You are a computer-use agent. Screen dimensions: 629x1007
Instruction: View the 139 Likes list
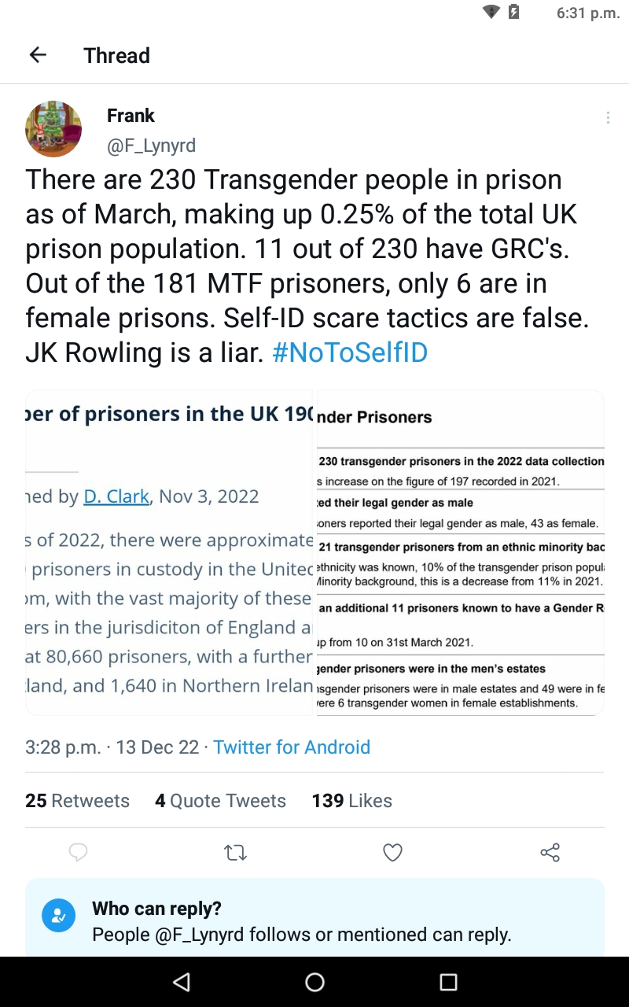351,801
